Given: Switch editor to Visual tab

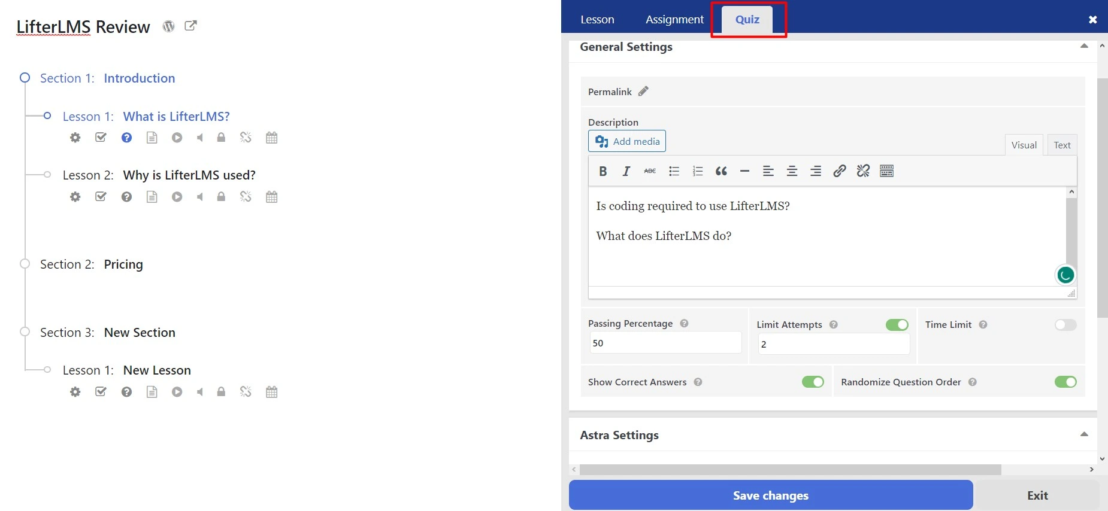Looking at the screenshot, I should (1024, 145).
